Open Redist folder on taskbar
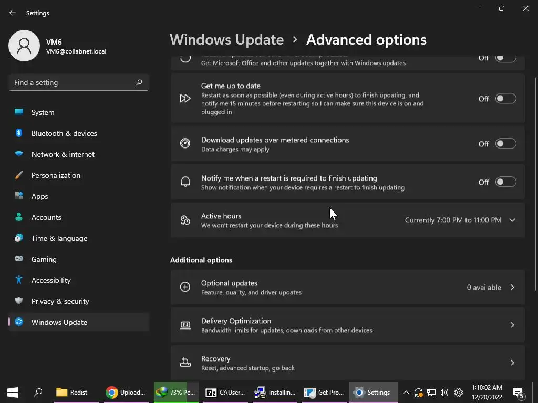Viewport: 538px width, 403px height. coord(77,393)
